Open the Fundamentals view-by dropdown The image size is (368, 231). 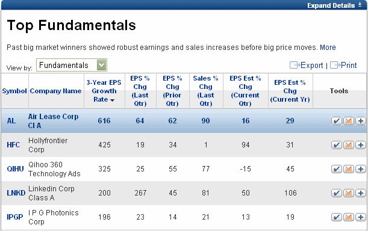(x=72, y=65)
